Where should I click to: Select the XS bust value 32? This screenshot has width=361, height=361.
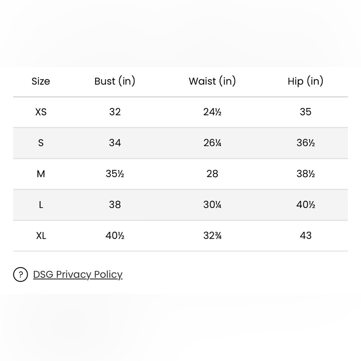tap(115, 112)
